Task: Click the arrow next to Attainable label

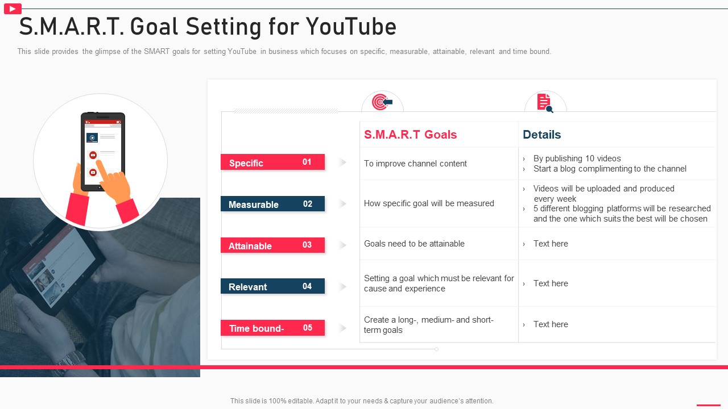Action: pyautogui.click(x=342, y=245)
